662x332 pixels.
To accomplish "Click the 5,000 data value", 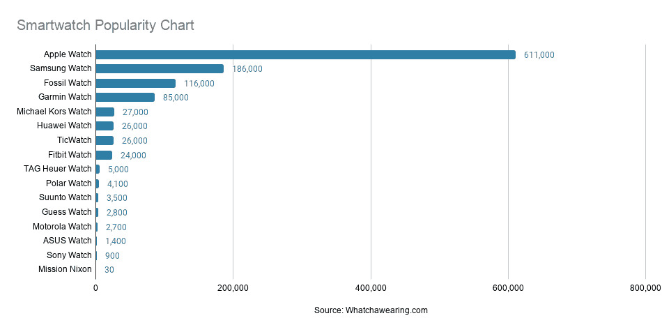I will (x=118, y=169).
